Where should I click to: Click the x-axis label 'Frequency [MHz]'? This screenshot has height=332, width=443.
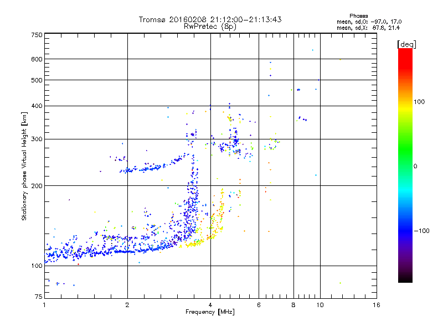210,312
